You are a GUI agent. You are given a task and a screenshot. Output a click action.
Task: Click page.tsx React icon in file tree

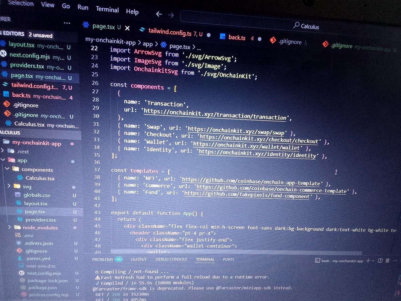click(19, 211)
